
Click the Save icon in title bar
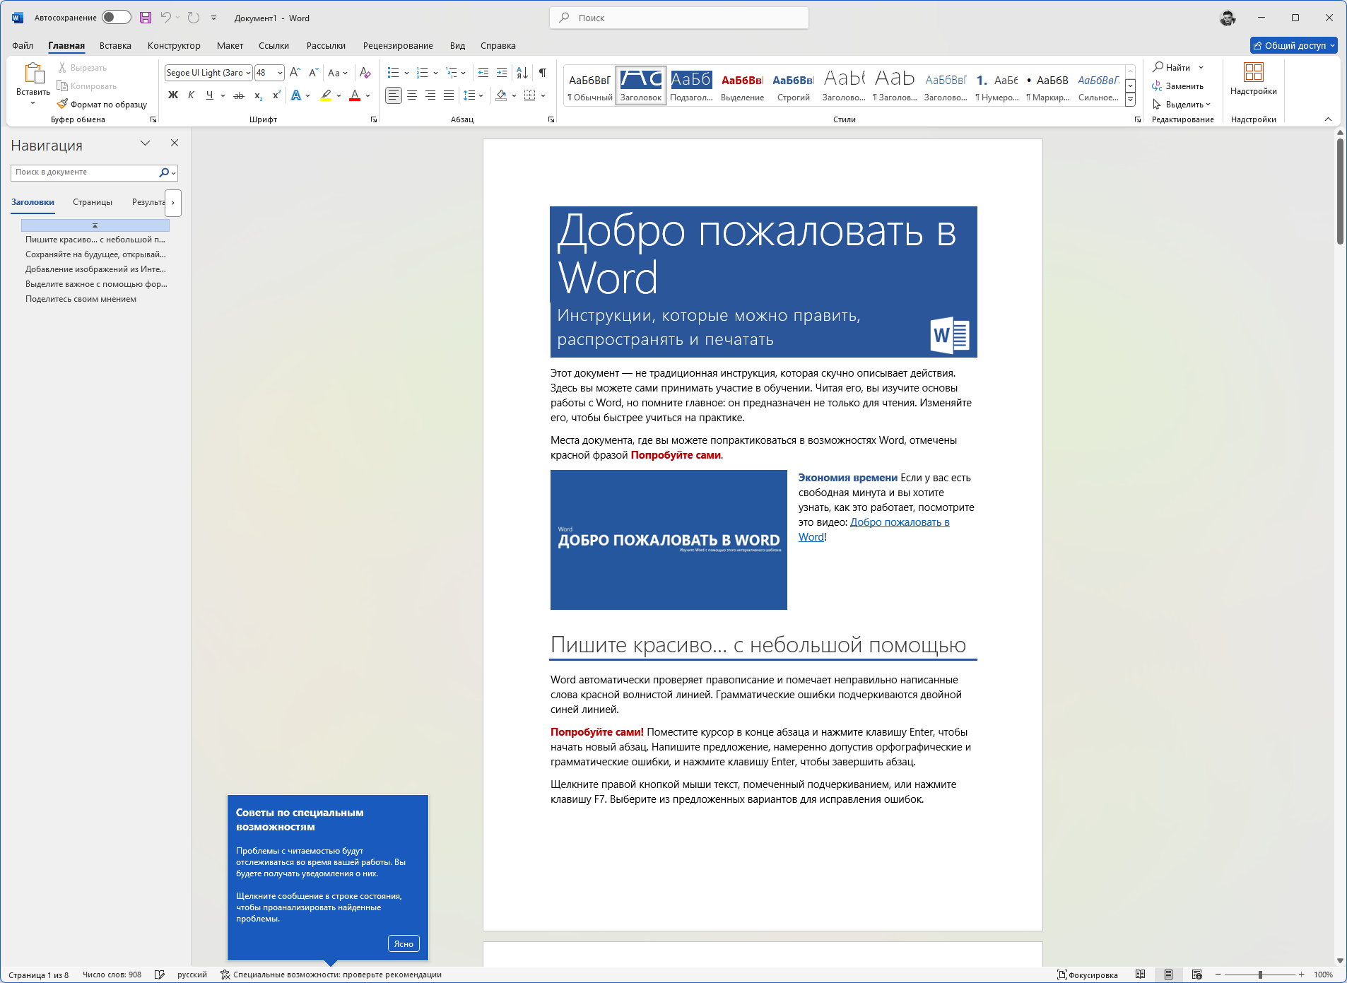(x=146, y=18)
